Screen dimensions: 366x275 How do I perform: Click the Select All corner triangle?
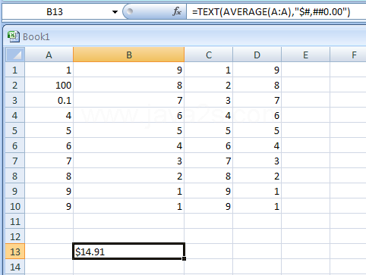coord(15,55)
